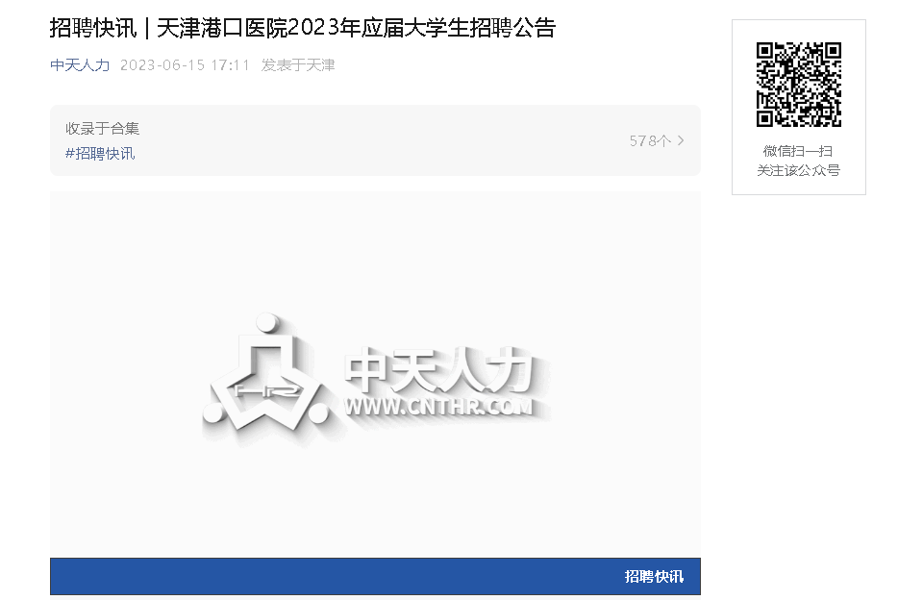Open the #招聘快讯 collection tag
Screen dimensions: 898x600
(100, 154)
